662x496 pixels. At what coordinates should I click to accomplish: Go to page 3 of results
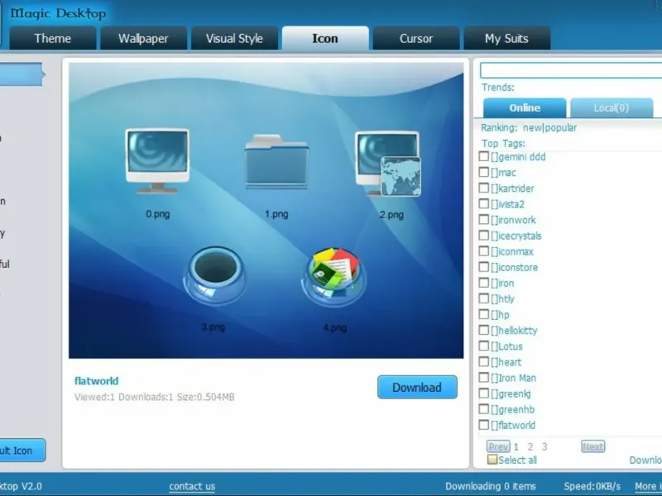(544, 447)
